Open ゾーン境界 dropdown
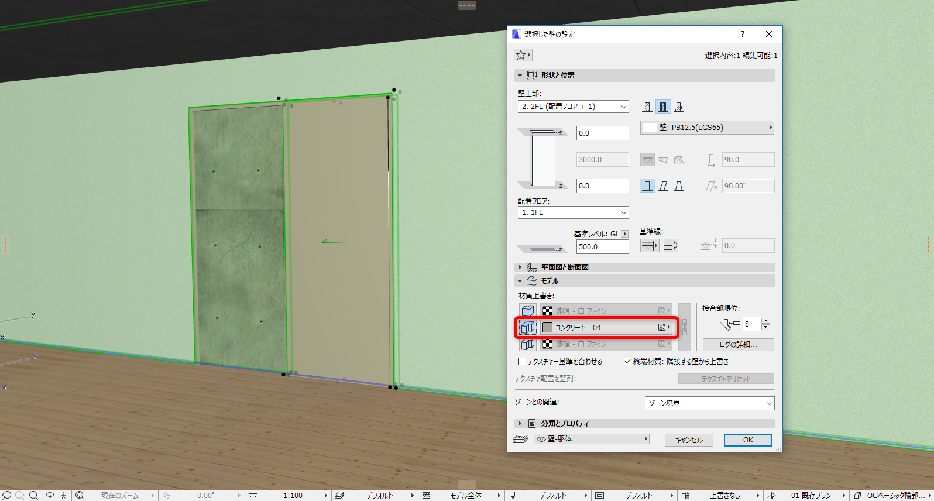This screenshot has width=934, height=501. 710,403
